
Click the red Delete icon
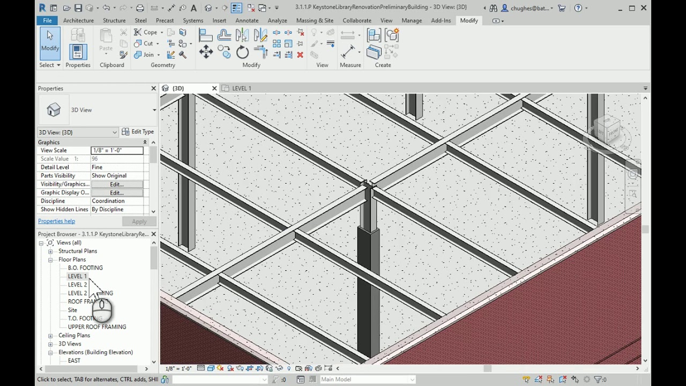coord(300,55)
